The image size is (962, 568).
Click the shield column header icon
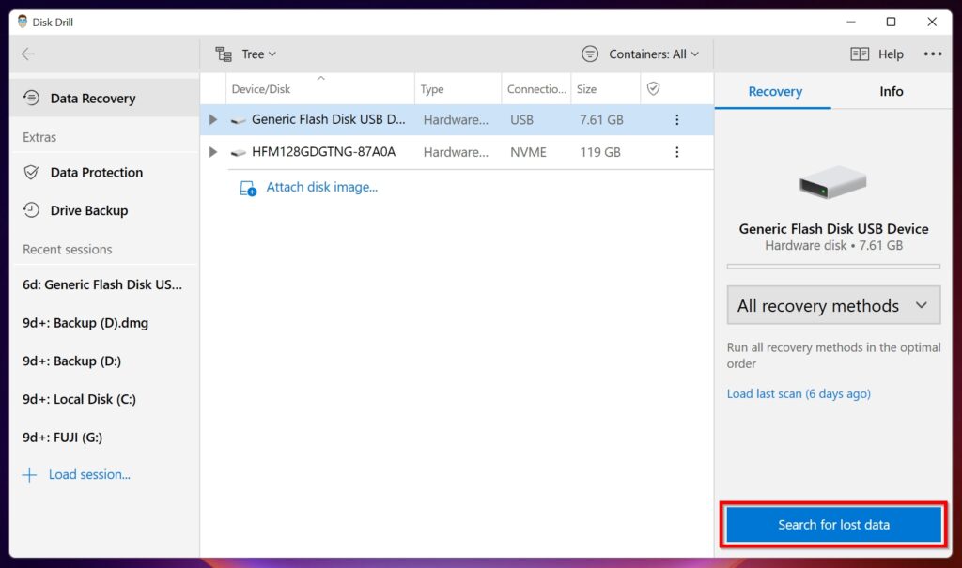tap(651, 87)
